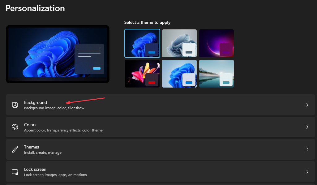Click the Background picture icon
317x185 pixels.
pyautogui.click(x=15, y=105)
